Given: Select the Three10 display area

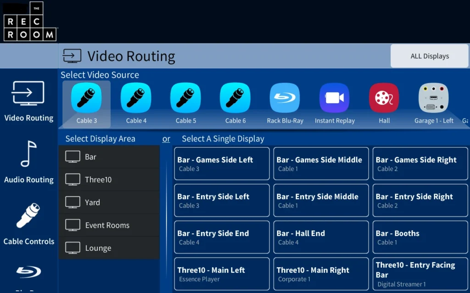Looking at the screenshot, I should pos(109,179).
